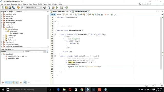The image size is (164, 92).
Task: Click the Find Previous Occurrence icon
Action: (x=78, y=15)
